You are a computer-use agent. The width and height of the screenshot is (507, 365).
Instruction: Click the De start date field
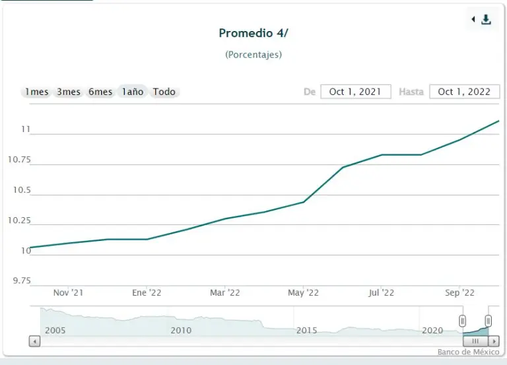pos(355,92)
